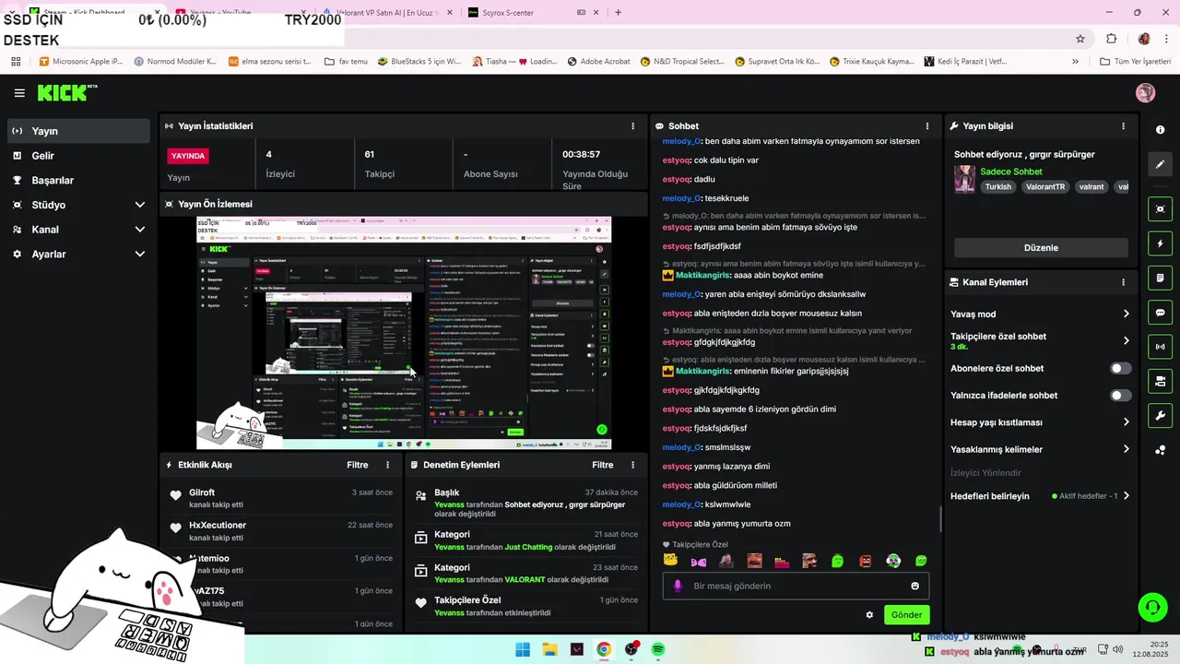Select Gelir in left sidebar
This screenshot has height=664, width=1180.
[78, 156]
